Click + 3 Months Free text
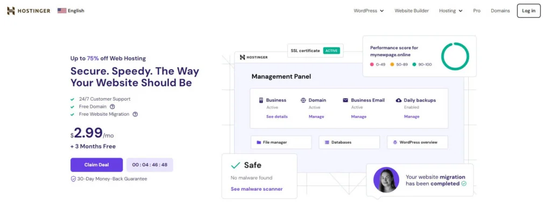The width and height of the screenshot is (551, 208). coord(93,146)
